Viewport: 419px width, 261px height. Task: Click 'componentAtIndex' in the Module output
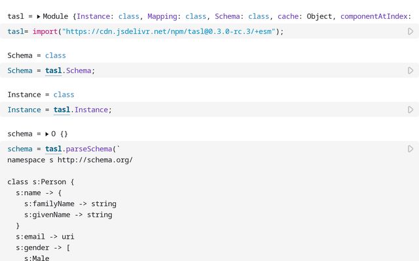click(x=374, y=16)
